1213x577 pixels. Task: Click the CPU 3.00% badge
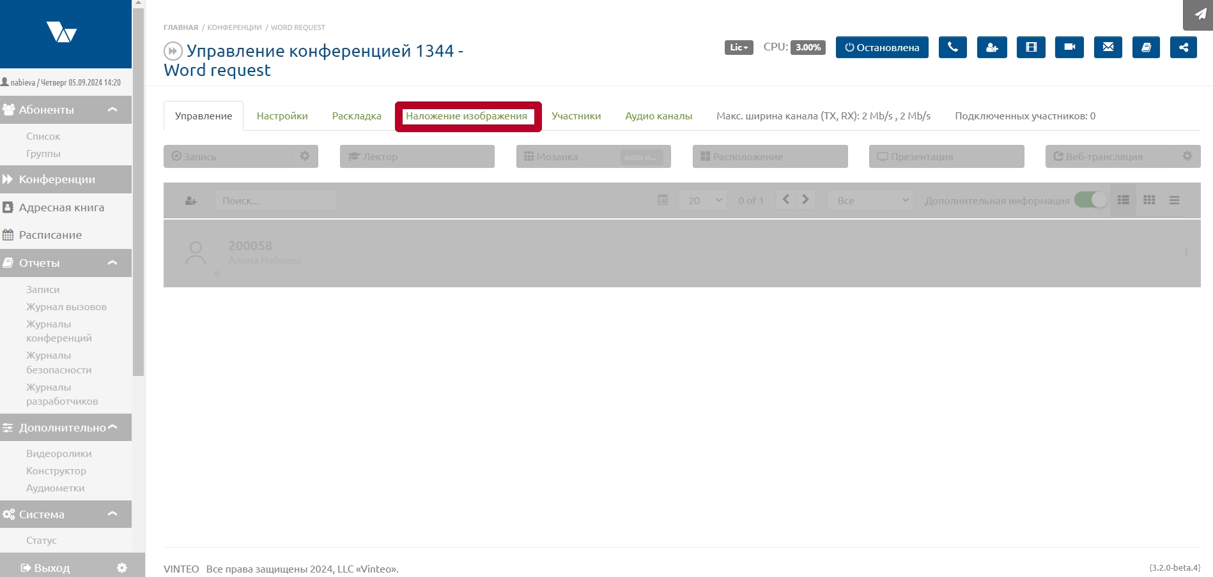[808, 47]
